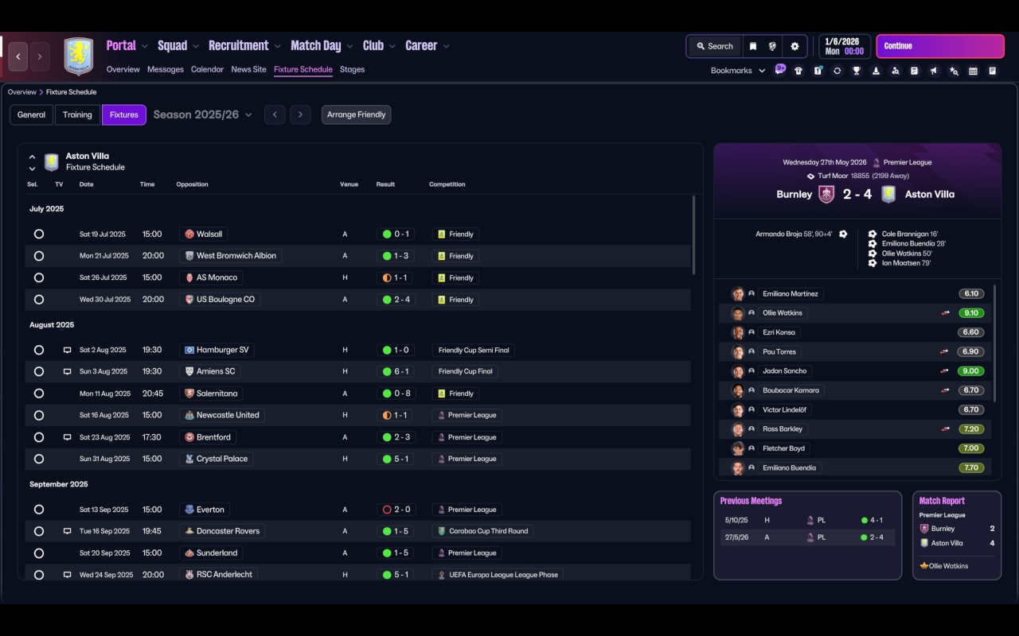Viewport: 1019px width, 636px height.
Task: Open the trophy competitions bookmark icon
Action: pos(857,71)
